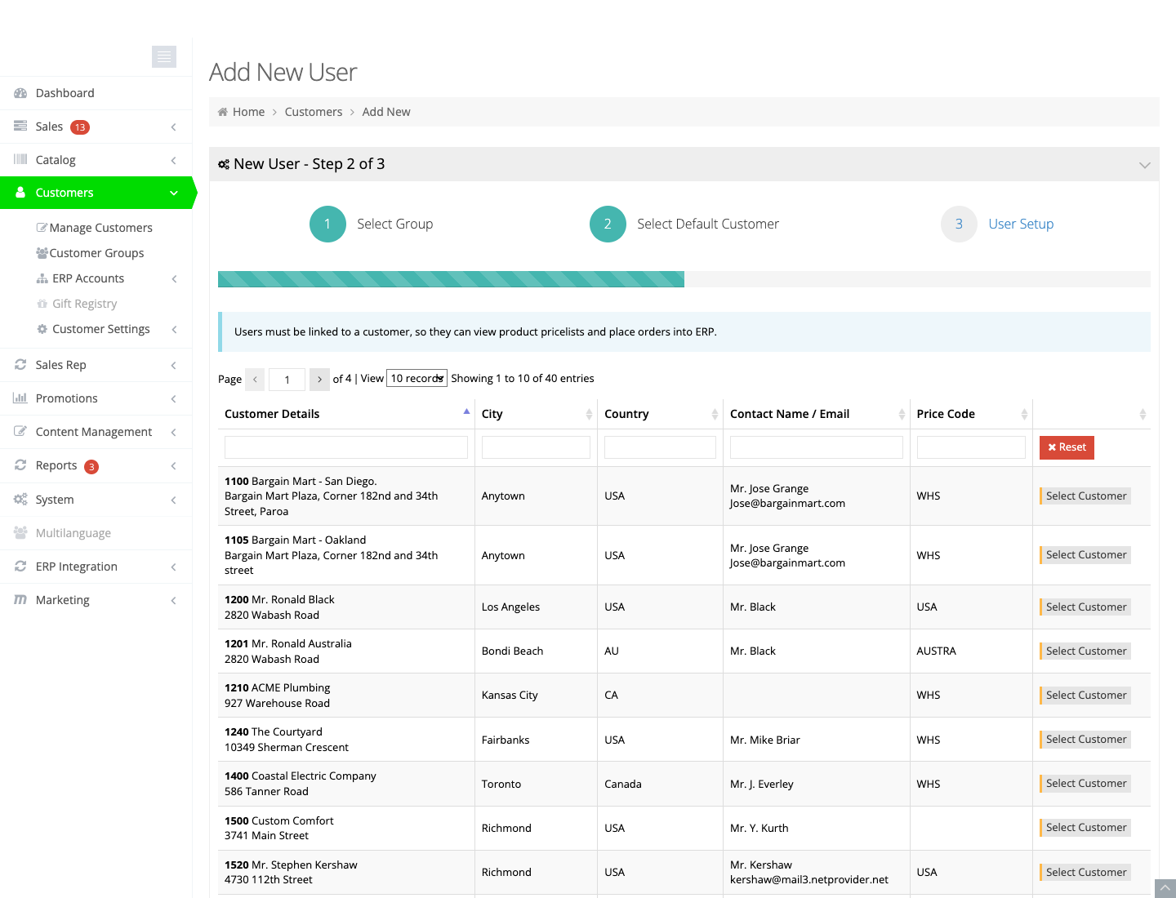The image size is (1176, 898).
Task: Click the step 3 circle
Action: [x=959, y=224]
